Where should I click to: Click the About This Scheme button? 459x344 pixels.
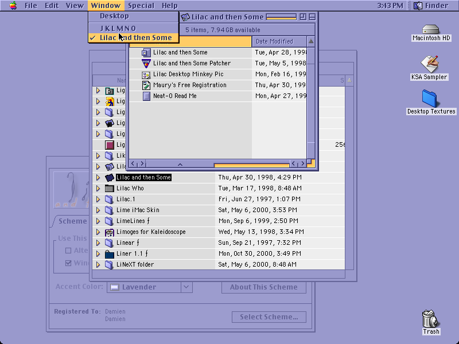point(264,287)
